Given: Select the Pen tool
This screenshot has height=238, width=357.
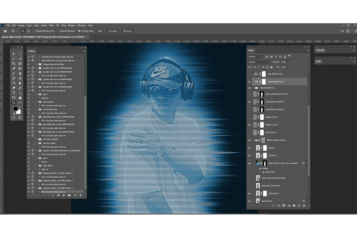Looking at the screenshot, I should pyautogui.click(x=20, y=88).
